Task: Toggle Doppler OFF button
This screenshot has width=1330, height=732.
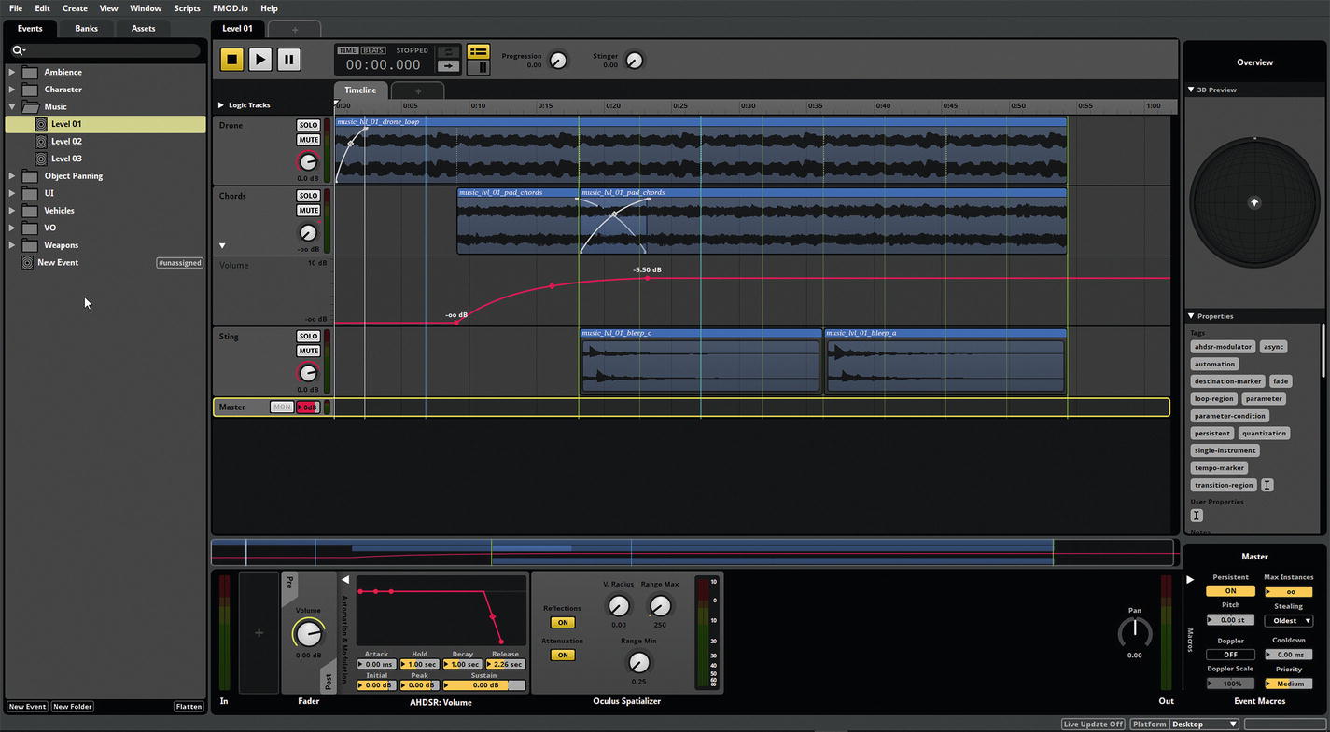Action: point(1230,655)
